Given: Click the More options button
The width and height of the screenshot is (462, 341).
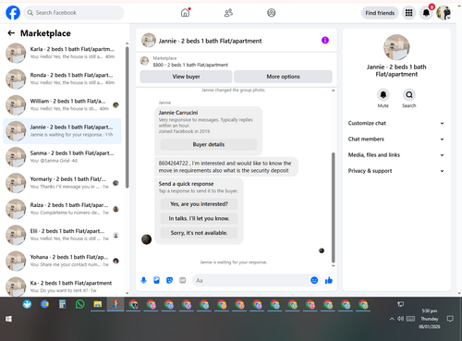Looking at the screenshot, I should point(283,77).
